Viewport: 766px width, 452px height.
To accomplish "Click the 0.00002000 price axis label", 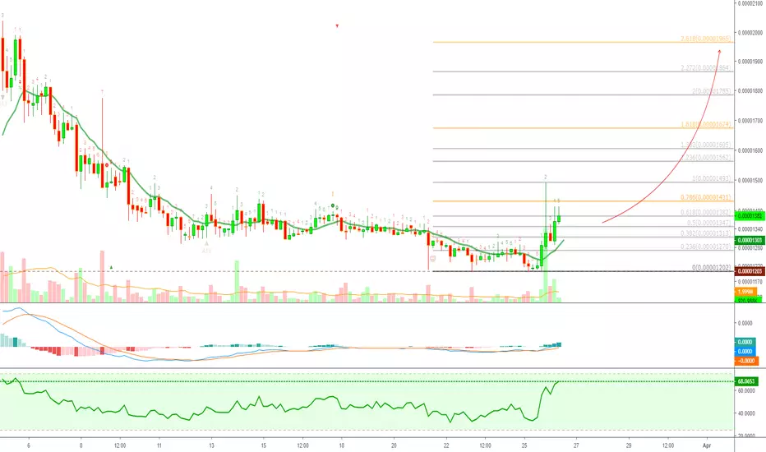I will (x=751, y=33).
